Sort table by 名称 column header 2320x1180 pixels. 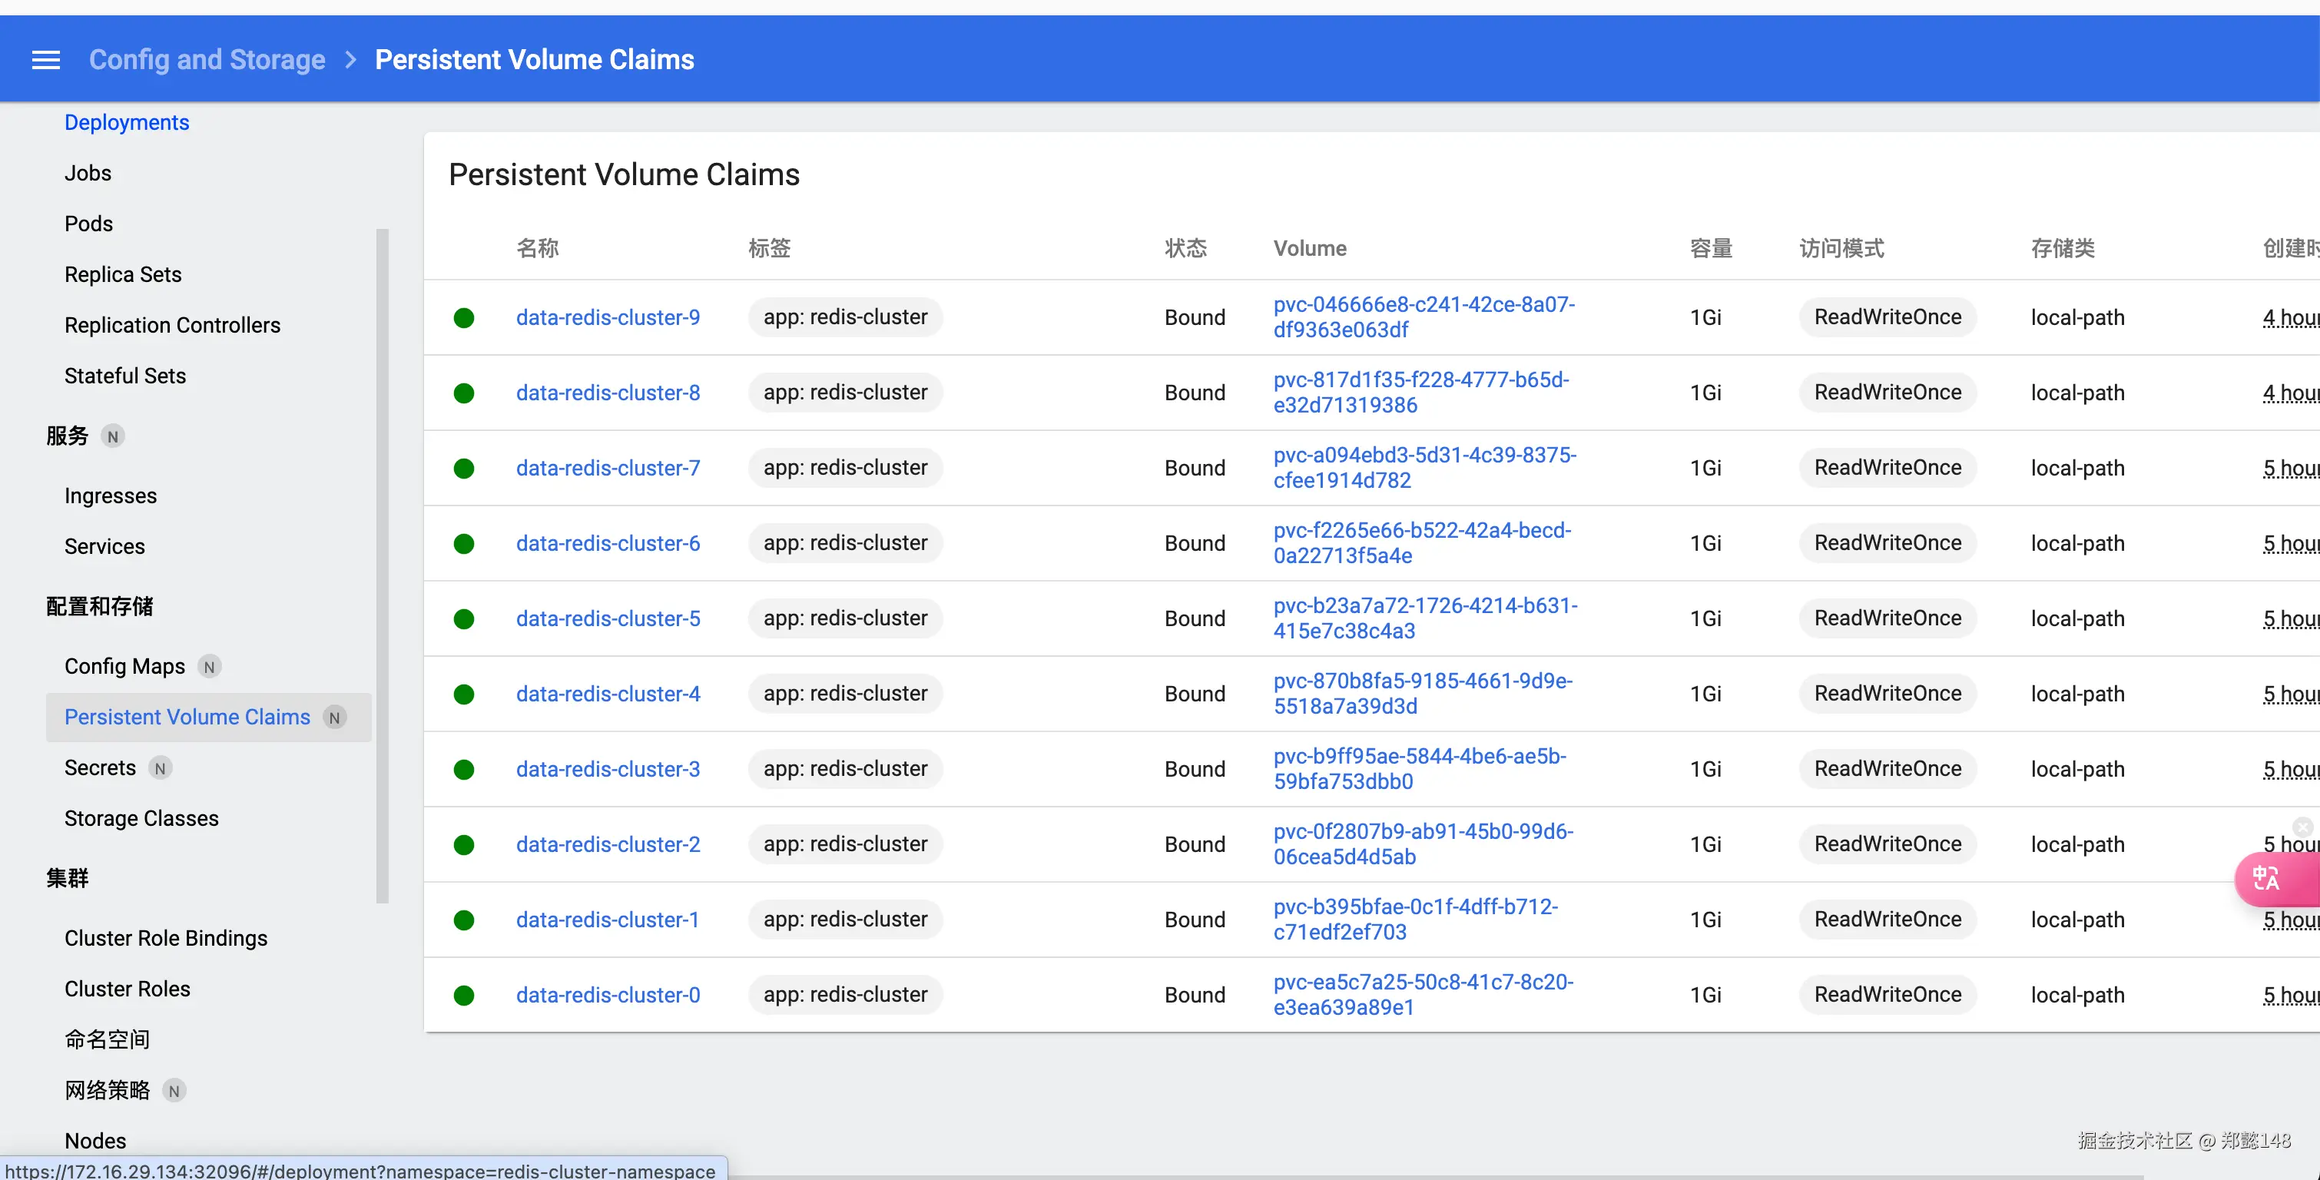click(x=538, y=249)
